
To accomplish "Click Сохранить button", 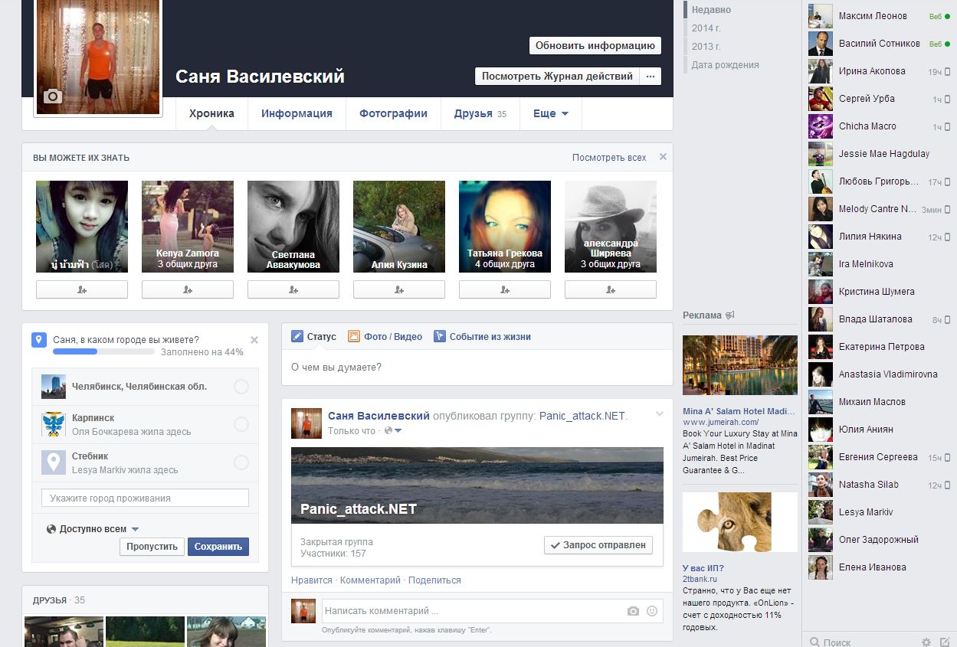I will (218, 547).
